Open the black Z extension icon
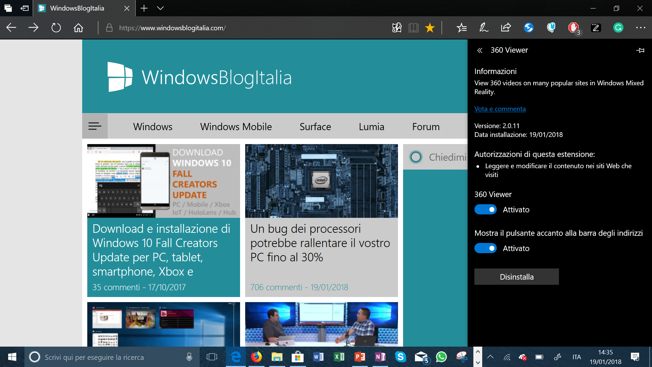Viewport: 652px width, 367px height. 596,28
